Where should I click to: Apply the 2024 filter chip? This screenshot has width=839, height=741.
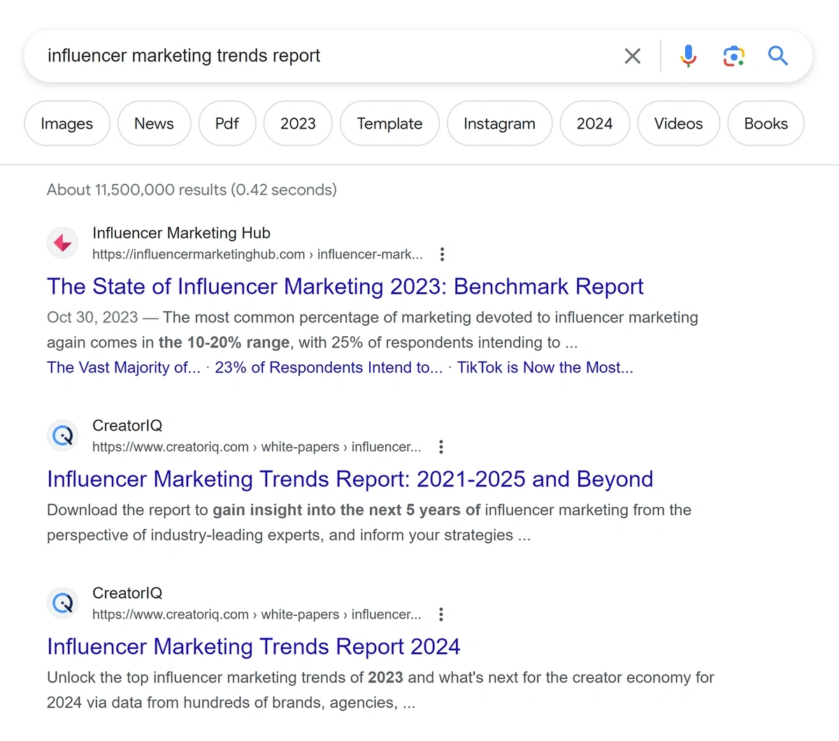pyautogui.click(x=594, y=124)
